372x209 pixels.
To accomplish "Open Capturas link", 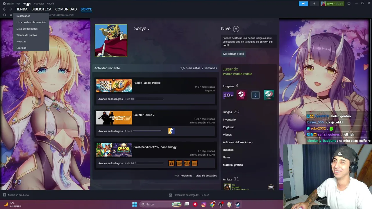I will pyautogui.click(x=228, y=127).
